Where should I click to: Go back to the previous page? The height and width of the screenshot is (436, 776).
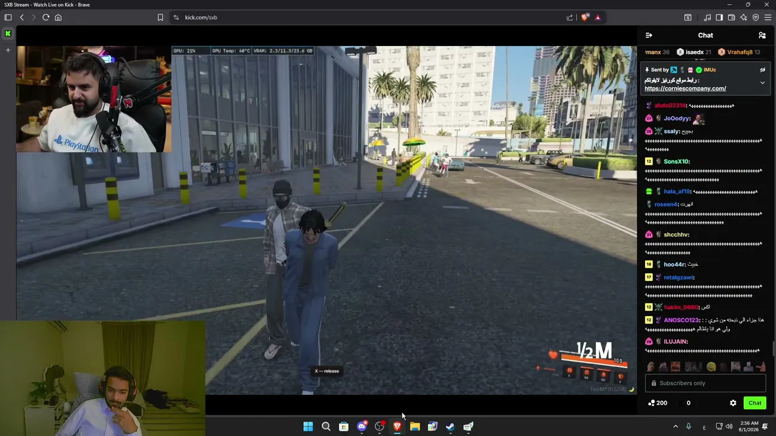tap(22, 18)
